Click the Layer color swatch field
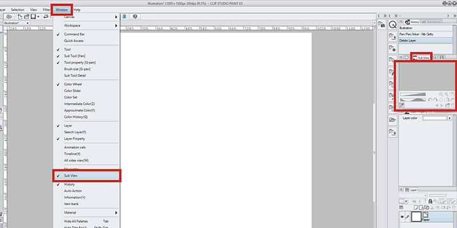The image size is (457, 228). tap(435, 118)
